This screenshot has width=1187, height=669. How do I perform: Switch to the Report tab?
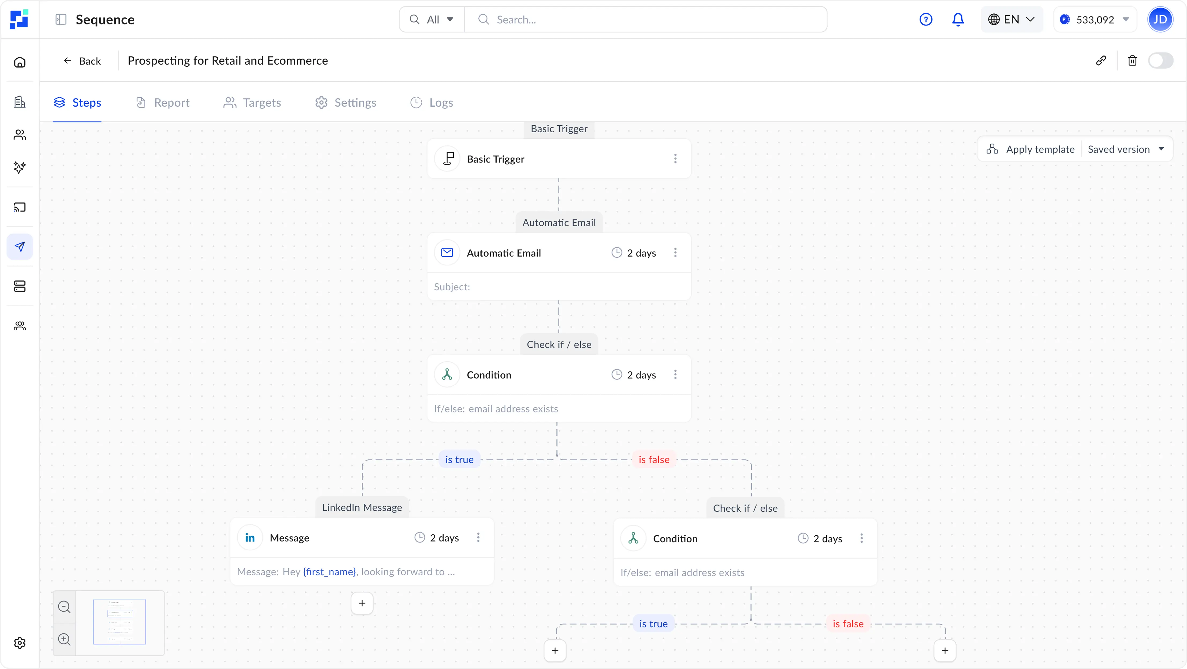[x=163, y=103]
